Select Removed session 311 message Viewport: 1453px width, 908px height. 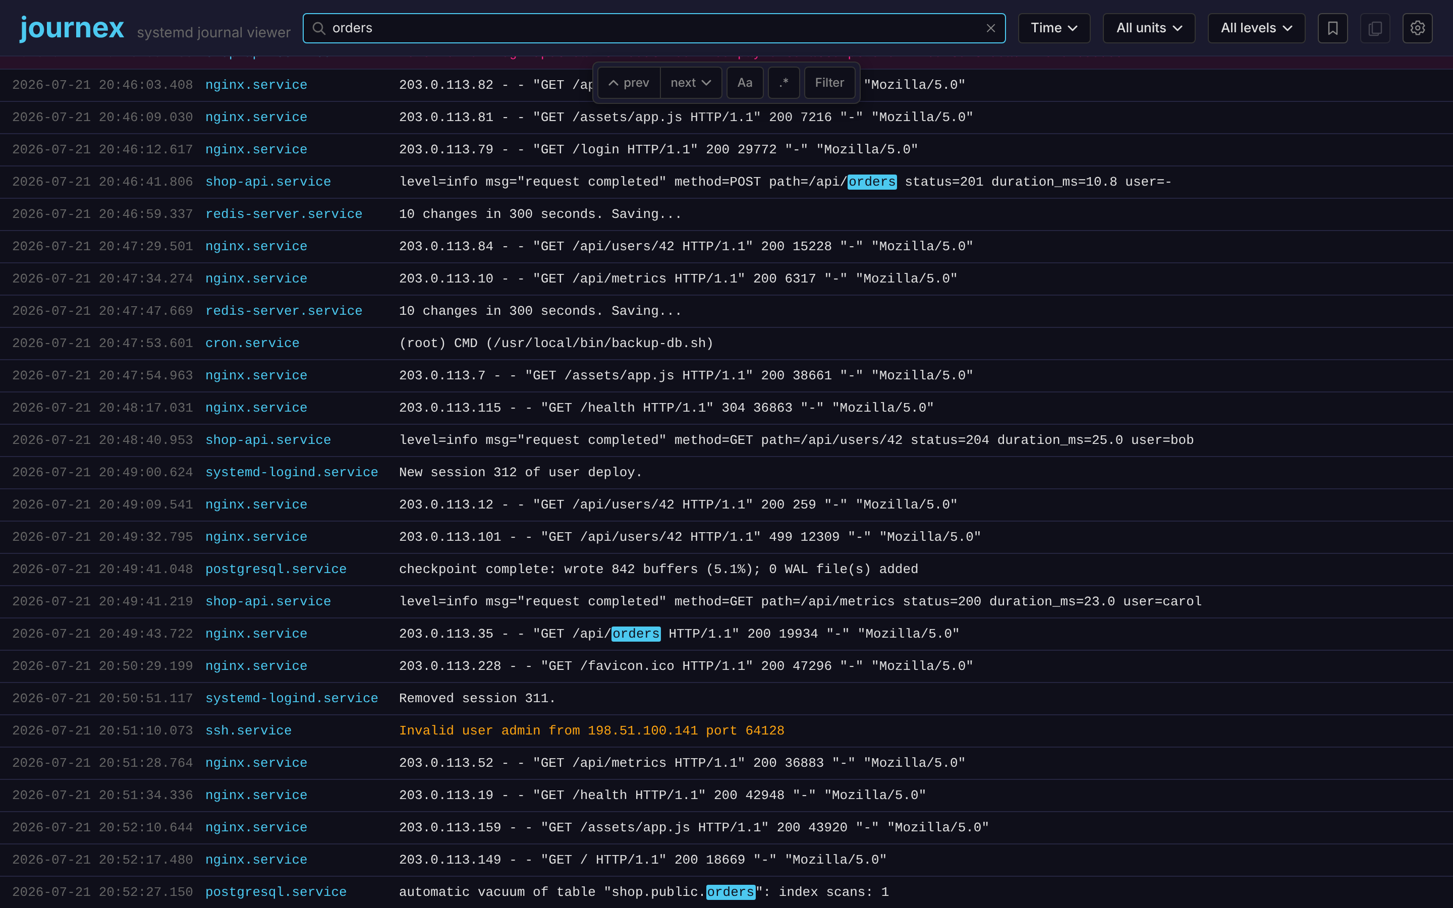tap(477, 699)
